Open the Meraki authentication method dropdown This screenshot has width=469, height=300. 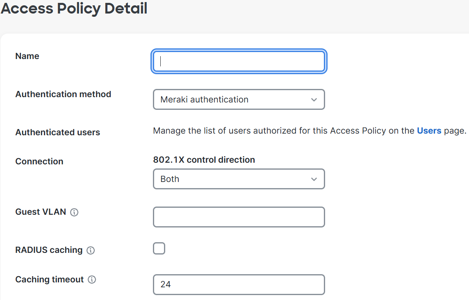tap(239, 99)
